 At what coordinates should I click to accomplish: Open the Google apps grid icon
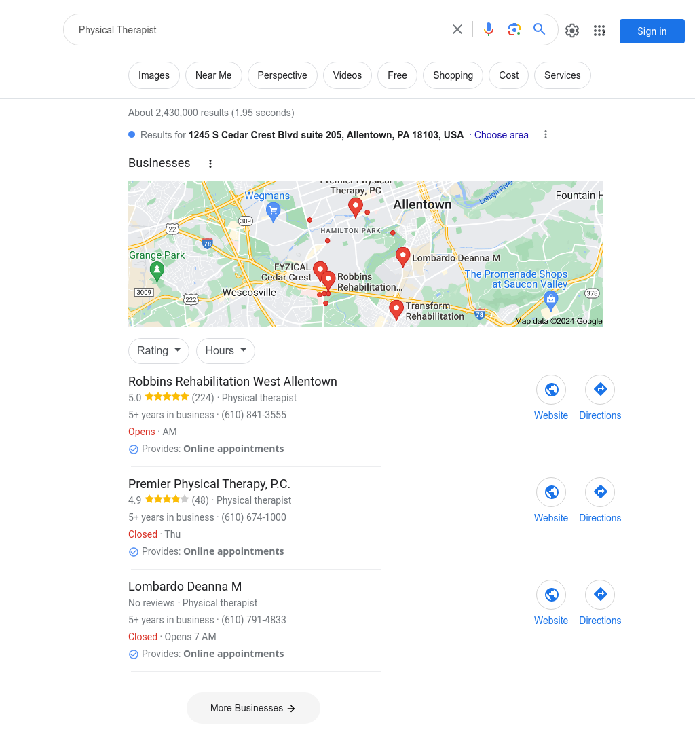599,31
